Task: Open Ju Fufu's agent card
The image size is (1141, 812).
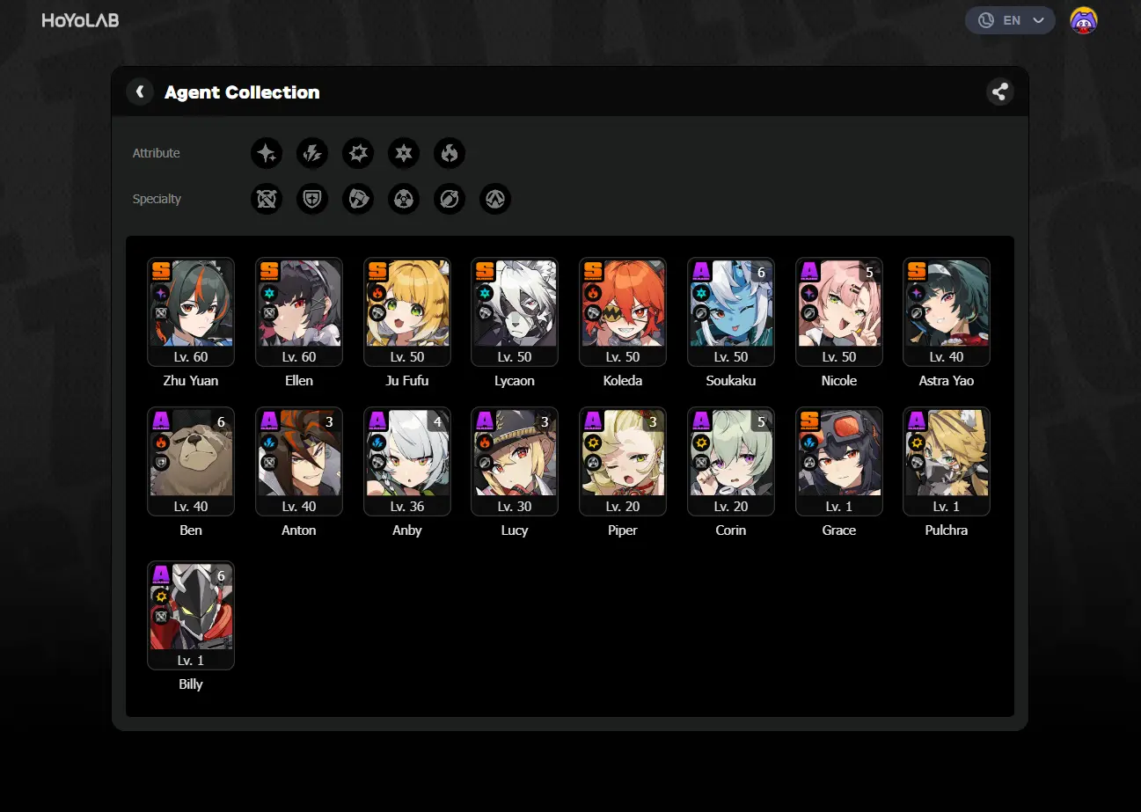Action: tap(407, 311)
